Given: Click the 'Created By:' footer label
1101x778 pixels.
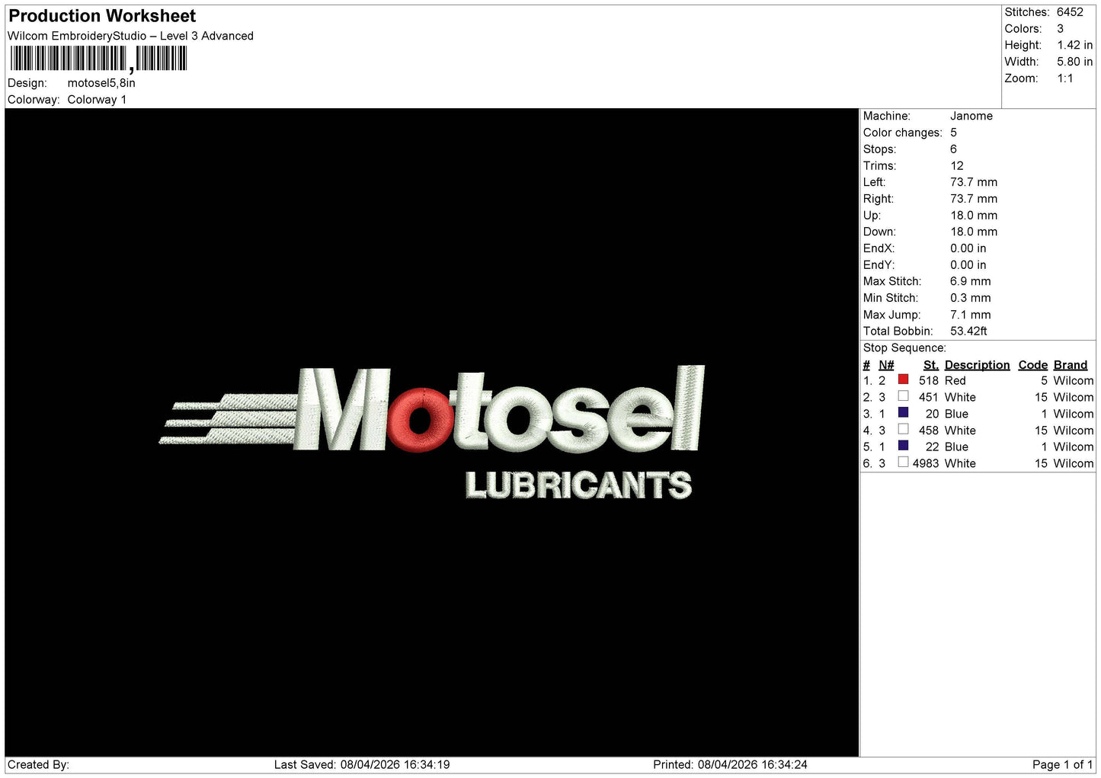Looking at the screenshot, I should 38,764.
